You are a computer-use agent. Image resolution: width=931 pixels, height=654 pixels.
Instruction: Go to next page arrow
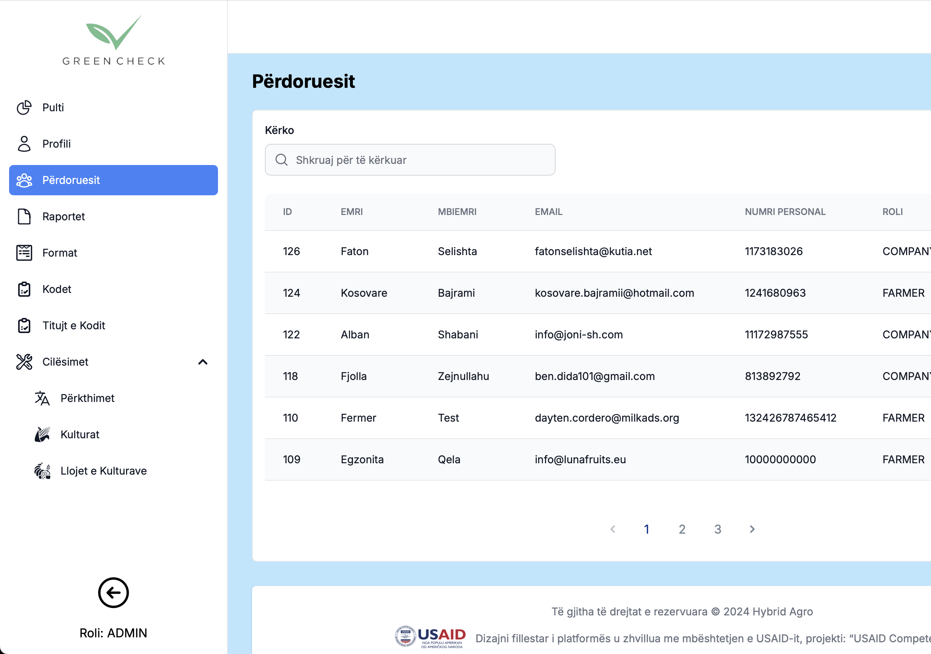point(752,529)
